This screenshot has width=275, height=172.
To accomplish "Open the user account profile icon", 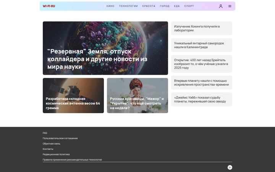I will [x=221, y=6].
